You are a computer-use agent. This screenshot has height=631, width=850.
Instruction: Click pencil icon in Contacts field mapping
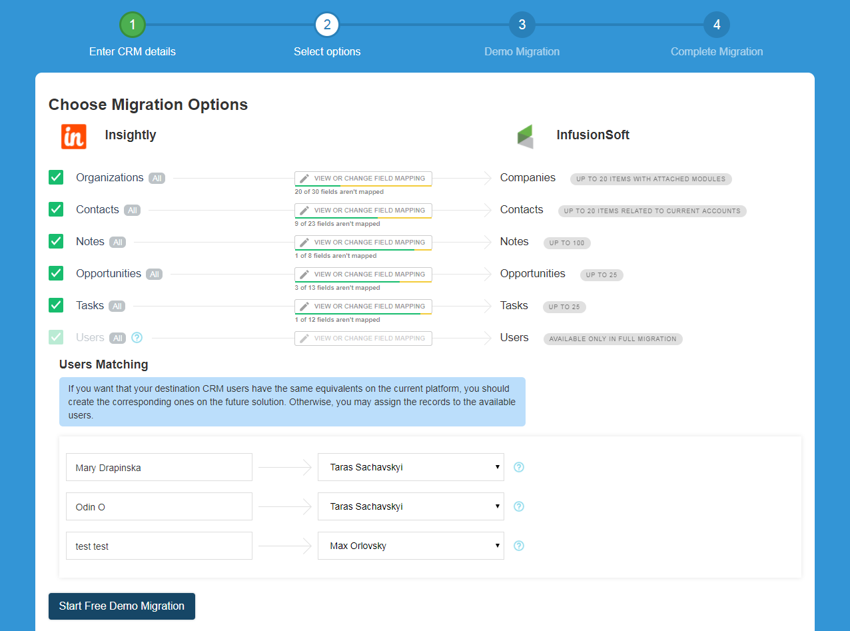[304, 211]
